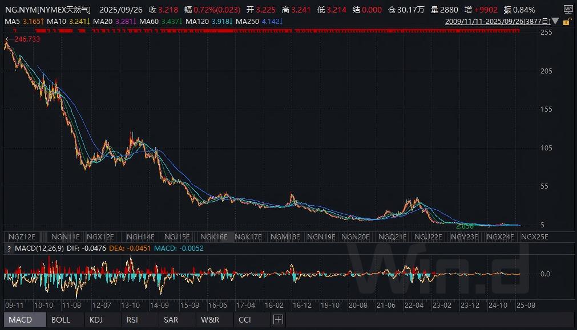Screen dimensions: 577x330
Task: Add an indicator with the plus icon
Action: 277,320
